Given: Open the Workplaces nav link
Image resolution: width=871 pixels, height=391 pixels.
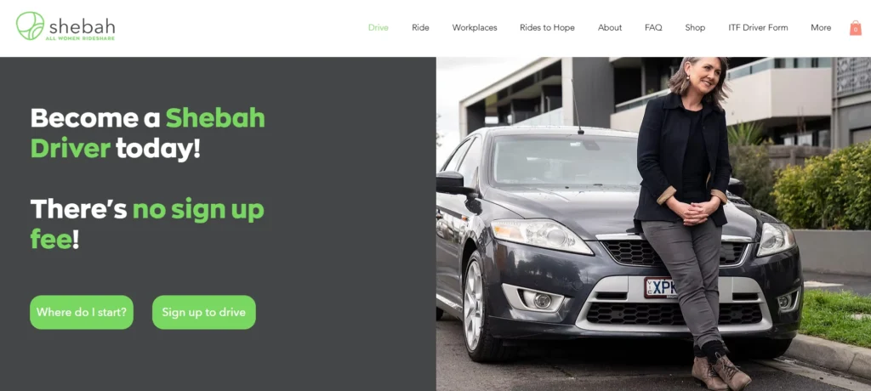Looking at the screenshot, I should click(x=475, y=28).
